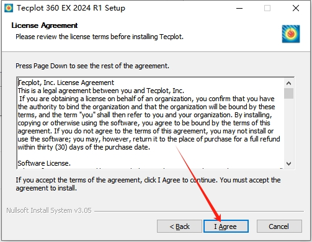Cancel the Tecplot installation
Image resolution: width=312 pixels, height=242 pixels.
[279, 226]
